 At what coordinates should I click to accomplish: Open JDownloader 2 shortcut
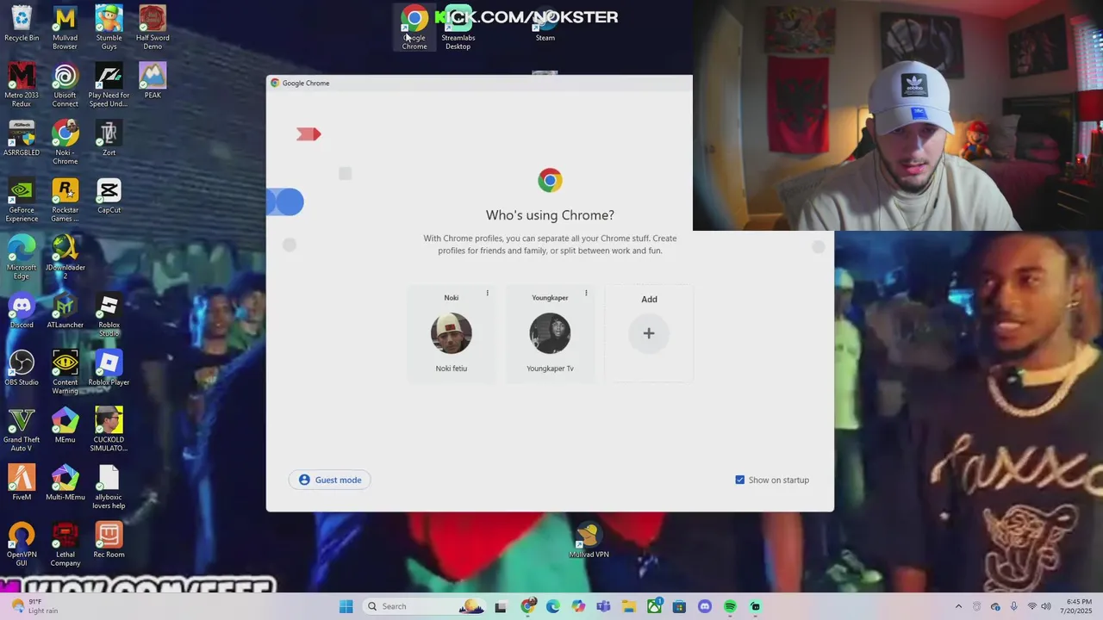[65, 257]
